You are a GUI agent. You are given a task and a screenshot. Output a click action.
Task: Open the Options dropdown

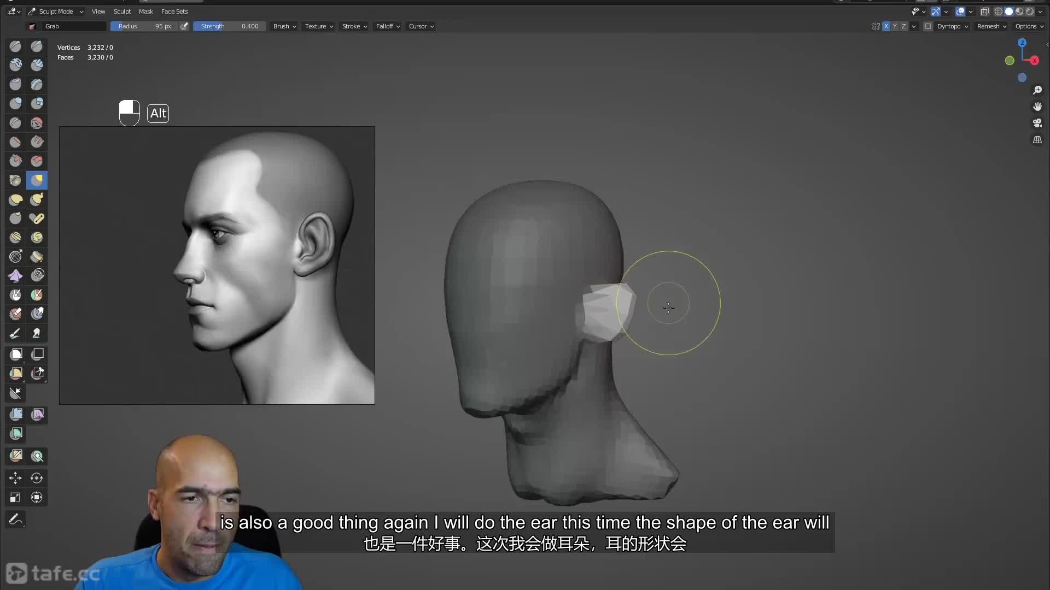[x=1029, y=26]
